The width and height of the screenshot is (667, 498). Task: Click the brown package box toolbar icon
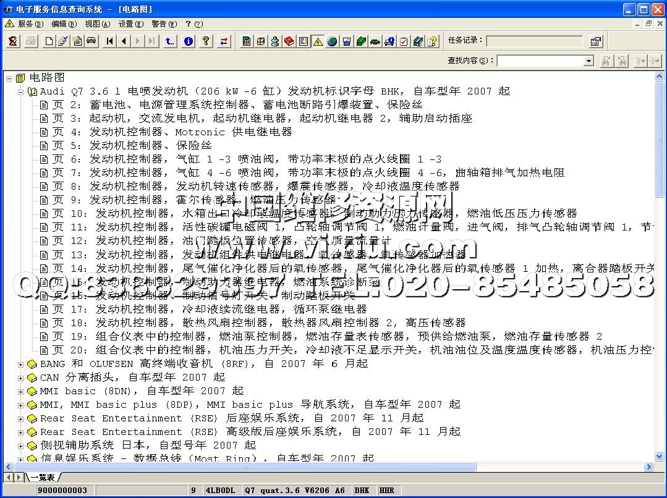coord(261,41)
